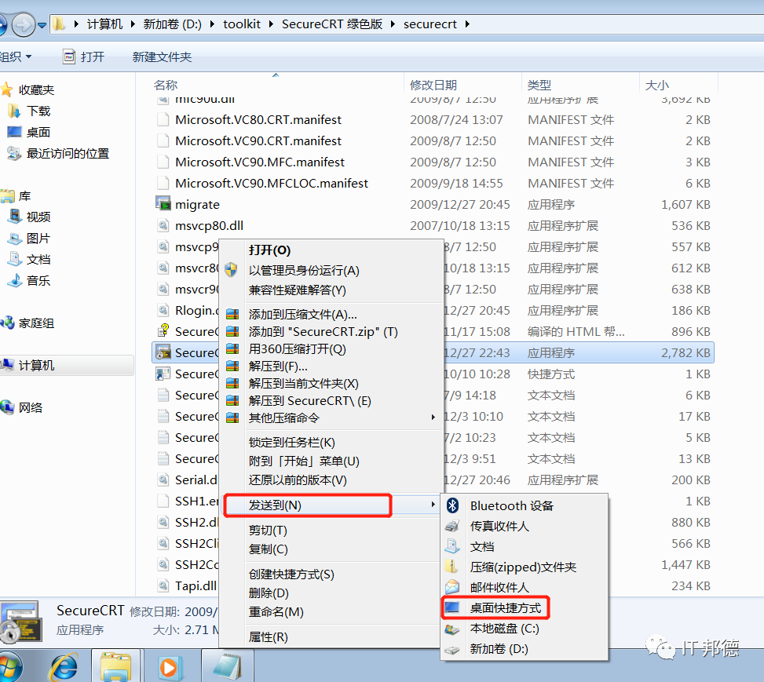Select the 新加卷 (D:) drive icon
Viewport: 764px width, 682px height.
coord(452,649)
